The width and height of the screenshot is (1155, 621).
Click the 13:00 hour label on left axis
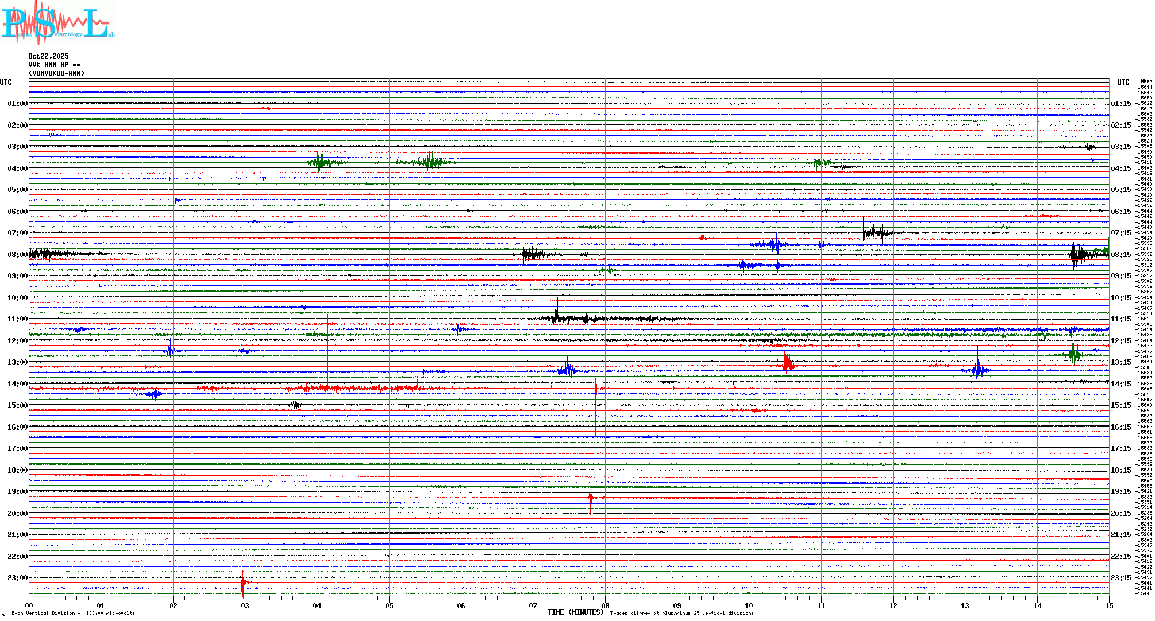coord(17,362)
